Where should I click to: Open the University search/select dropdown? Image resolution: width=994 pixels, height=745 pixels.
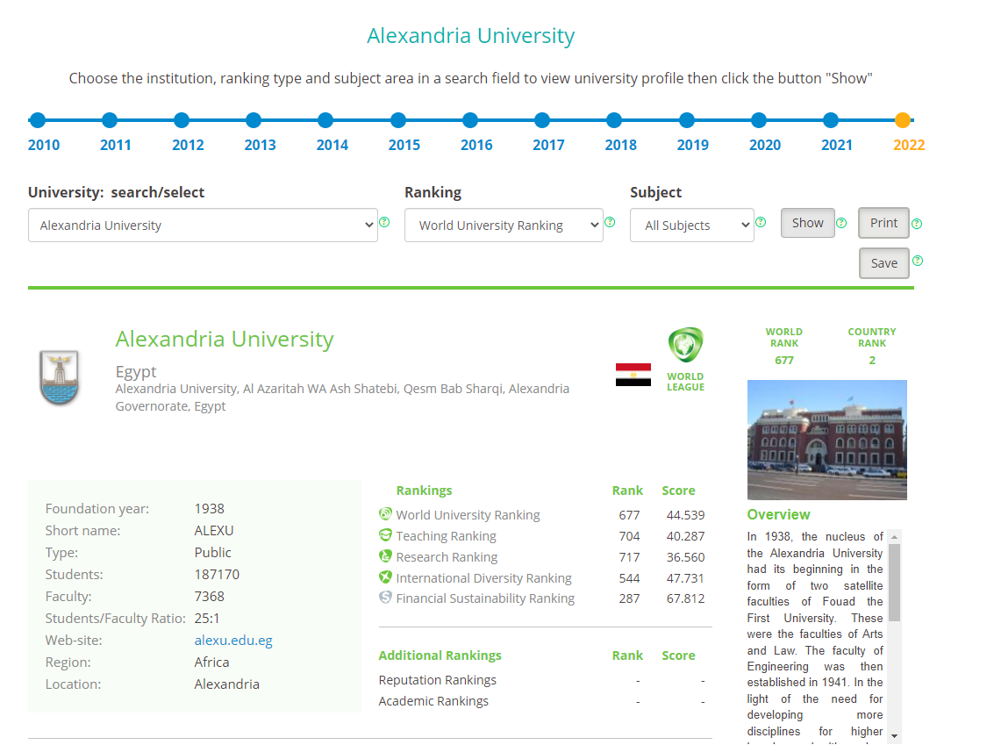(x=203, y=225)
